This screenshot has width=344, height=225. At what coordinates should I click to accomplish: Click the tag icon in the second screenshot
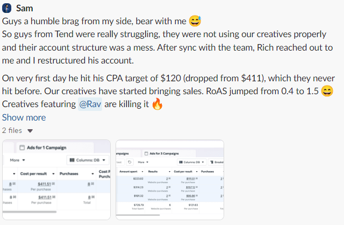pyautogui.click(x=130, y=162)
